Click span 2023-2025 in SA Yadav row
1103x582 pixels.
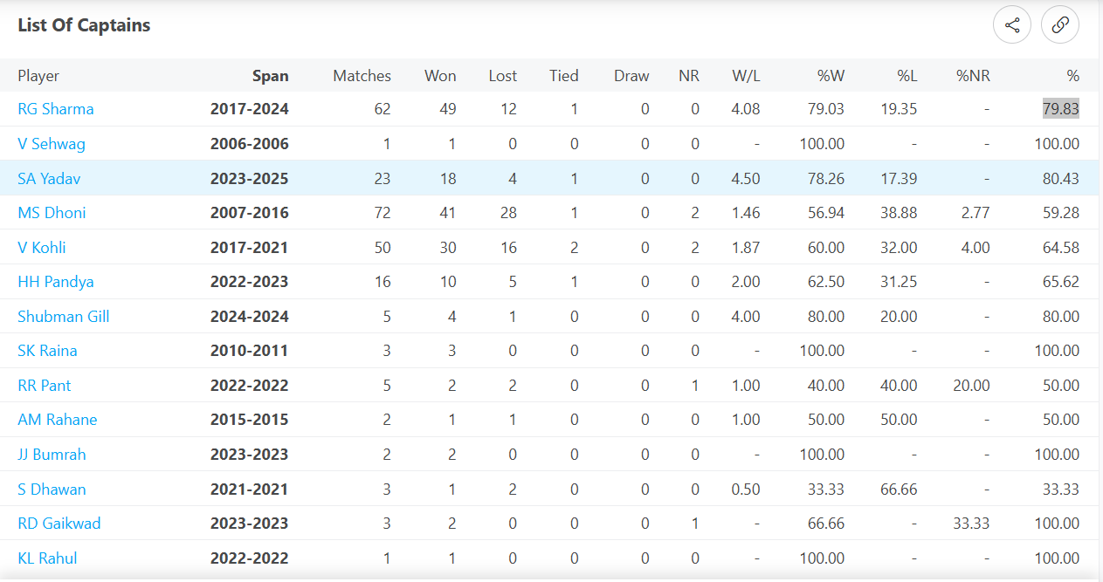pyautogui.click(x=250, y=178)
